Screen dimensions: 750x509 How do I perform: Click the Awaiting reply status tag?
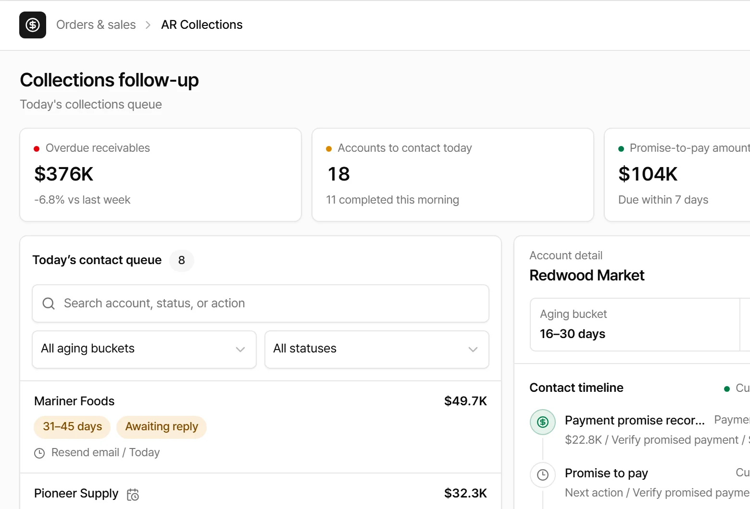162,427
